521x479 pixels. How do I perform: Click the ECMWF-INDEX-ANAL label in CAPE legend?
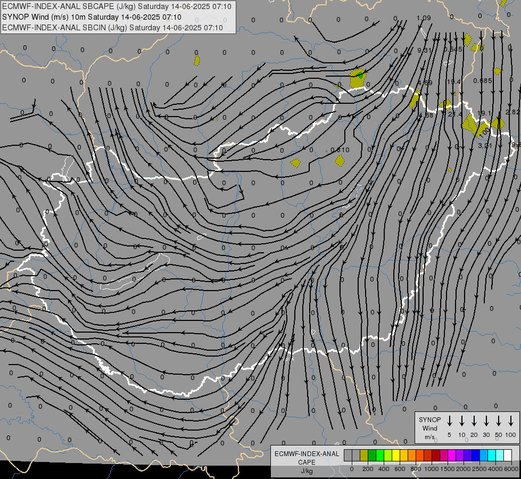click(307, 454)
